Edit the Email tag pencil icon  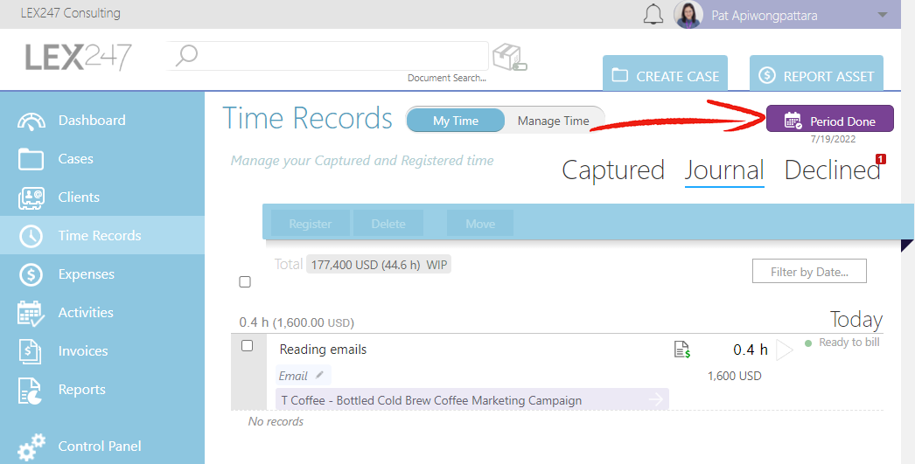tap(319, 376)
